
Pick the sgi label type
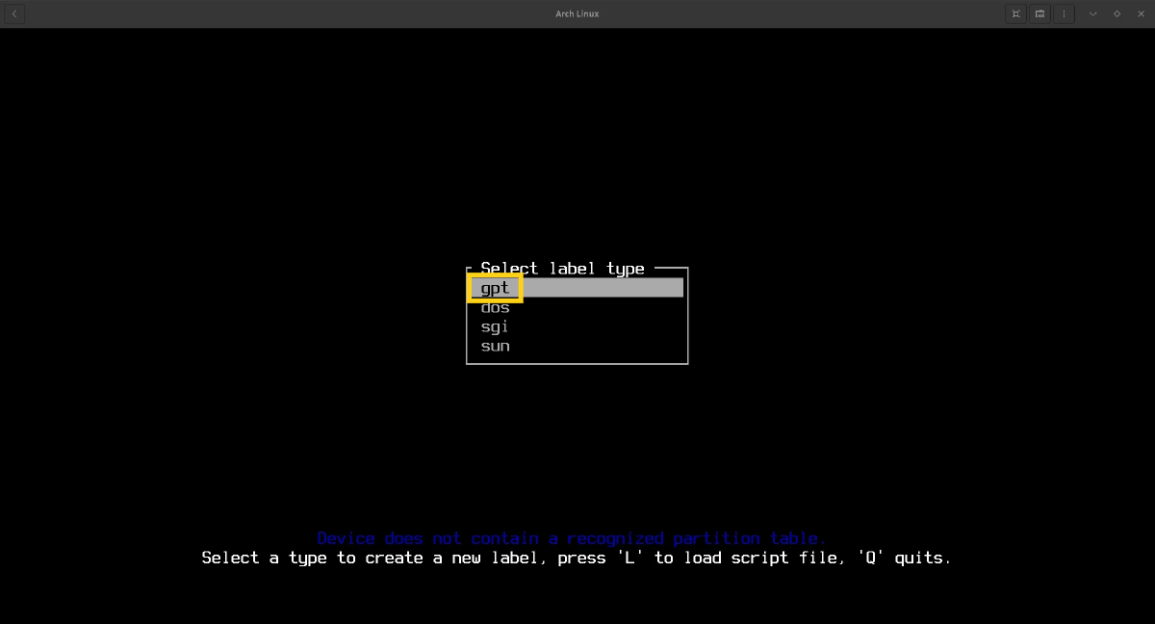pyautogui.click(x=495, y=326)
